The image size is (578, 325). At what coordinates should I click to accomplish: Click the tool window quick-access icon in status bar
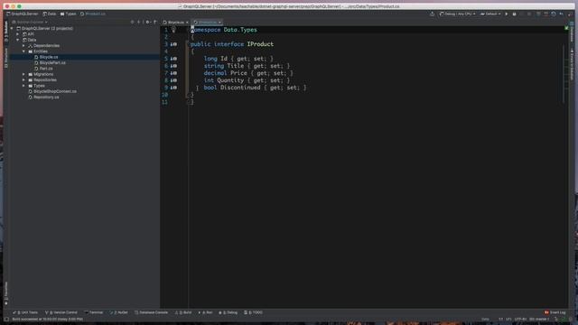6,320
